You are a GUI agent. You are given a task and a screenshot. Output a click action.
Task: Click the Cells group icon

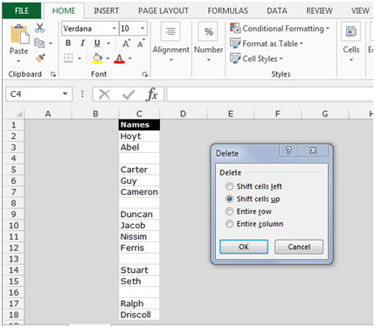tap(351, 31)
